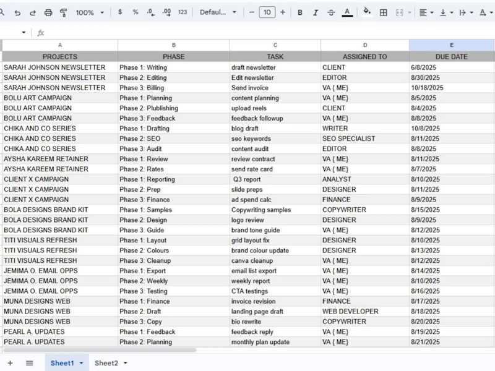Open all sheets list menu
Viewport: 495px width, 371px height.
(x=29, y=363)
